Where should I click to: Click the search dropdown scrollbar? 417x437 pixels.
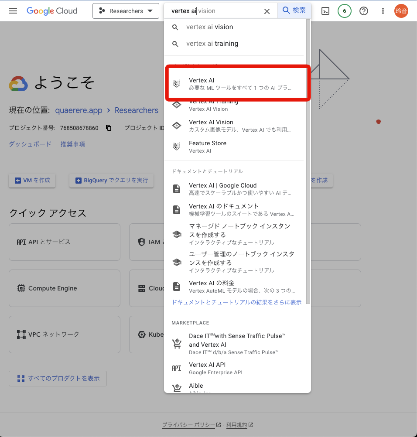pyautogui.click(x=308, y=161)
